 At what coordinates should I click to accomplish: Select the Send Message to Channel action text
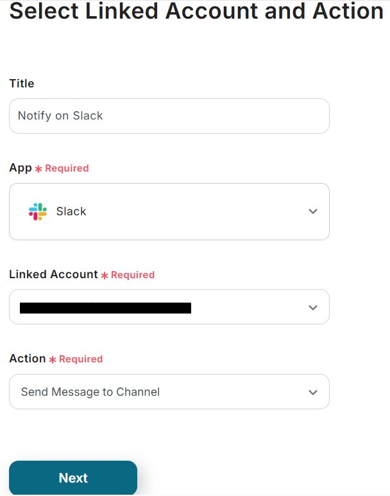coord(90,392)
